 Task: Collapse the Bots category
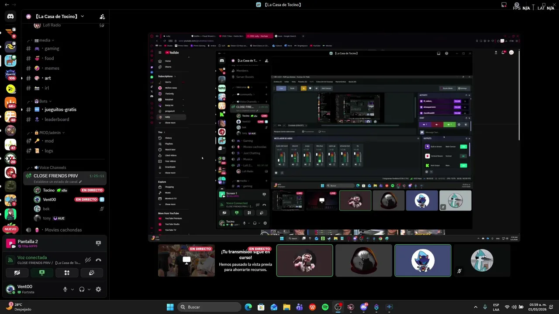click(x=42, y=101)
